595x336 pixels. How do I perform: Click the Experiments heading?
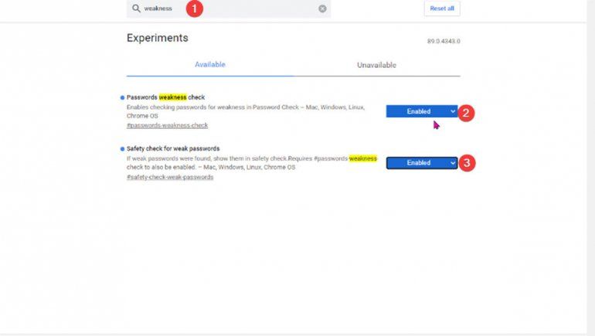(157, 38)
